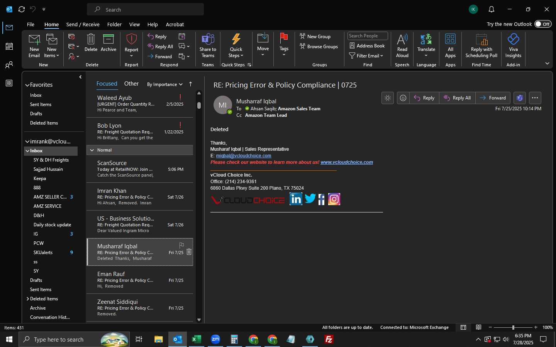Viewport: 556px width, 347px height.
Task: Click message list scrollbar down arrow
Action: [x=199, y=320]
